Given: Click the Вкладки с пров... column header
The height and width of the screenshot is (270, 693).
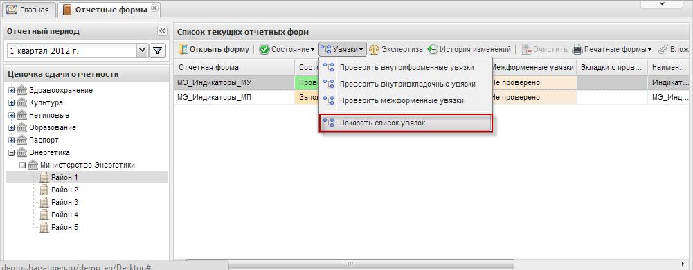Looking at the screenshot, I should pos(613,67).
